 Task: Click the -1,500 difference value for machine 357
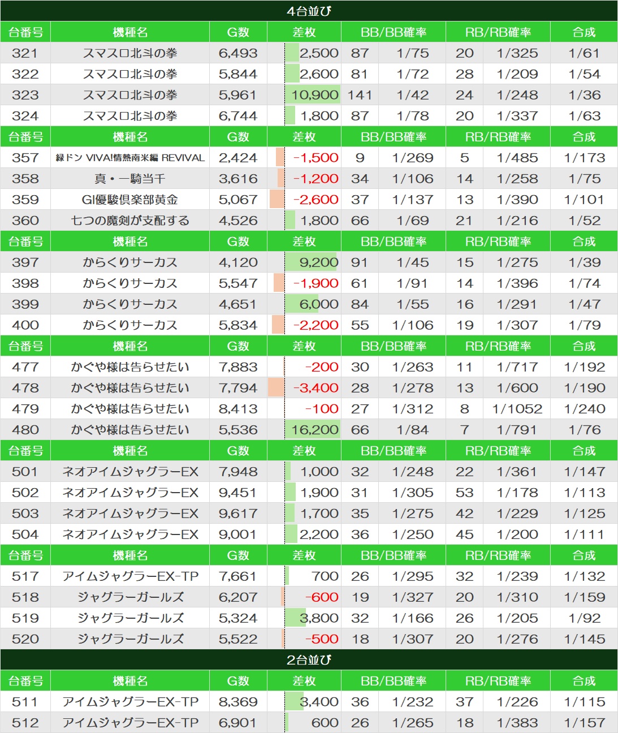pos(316,158)
